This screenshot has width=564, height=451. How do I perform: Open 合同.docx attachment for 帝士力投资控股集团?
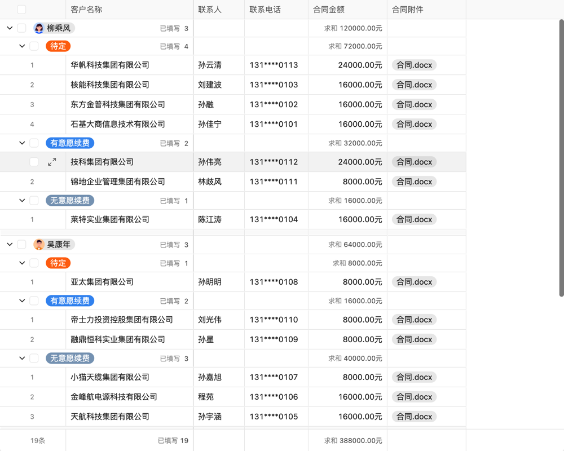coord(414,320)
